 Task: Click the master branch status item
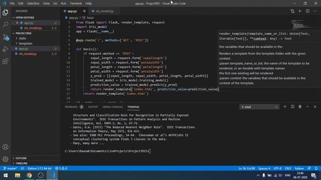tap(10, 168)
